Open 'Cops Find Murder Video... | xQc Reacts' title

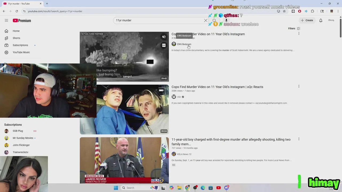coord(217,87)
